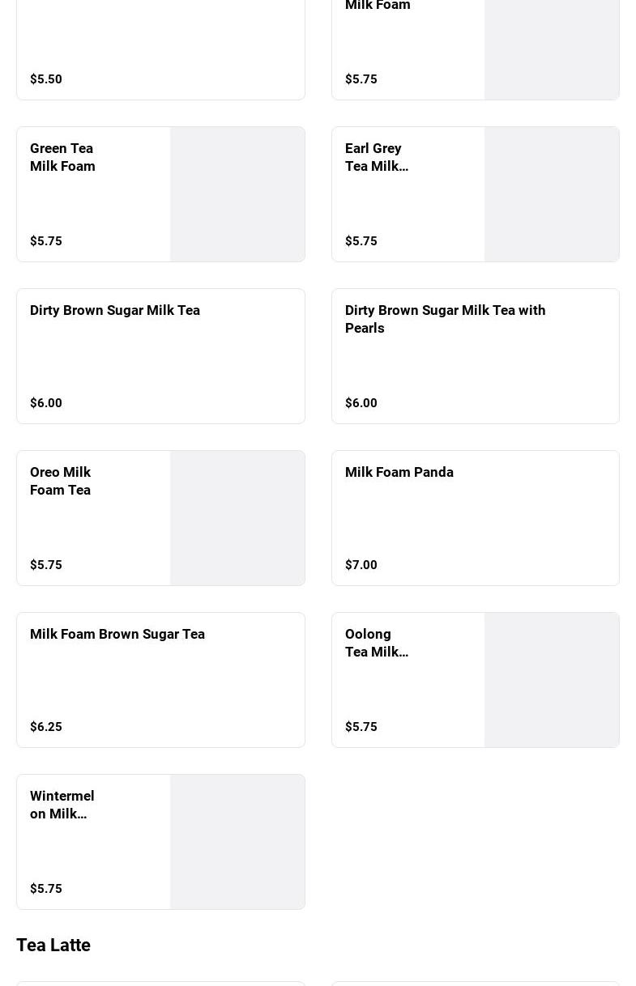The width and height of the screenshot is (636, 986).
Task: Click the Green Tea Milk Foam image placeholder
Action: pos(237,194)
